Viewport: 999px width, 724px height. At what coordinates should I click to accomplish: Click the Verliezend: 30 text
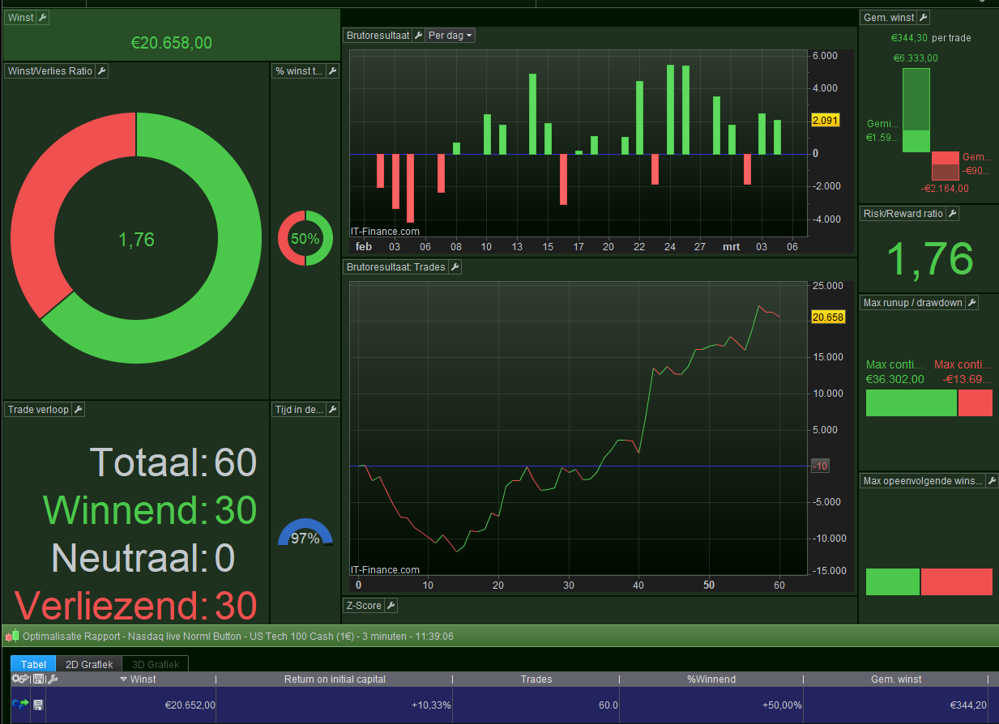(135, 605)
